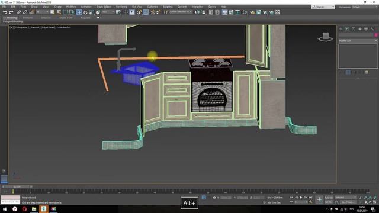Open the Modify command panel tab
The width and height of the screenshot is (379, 213).
[347, 29]
